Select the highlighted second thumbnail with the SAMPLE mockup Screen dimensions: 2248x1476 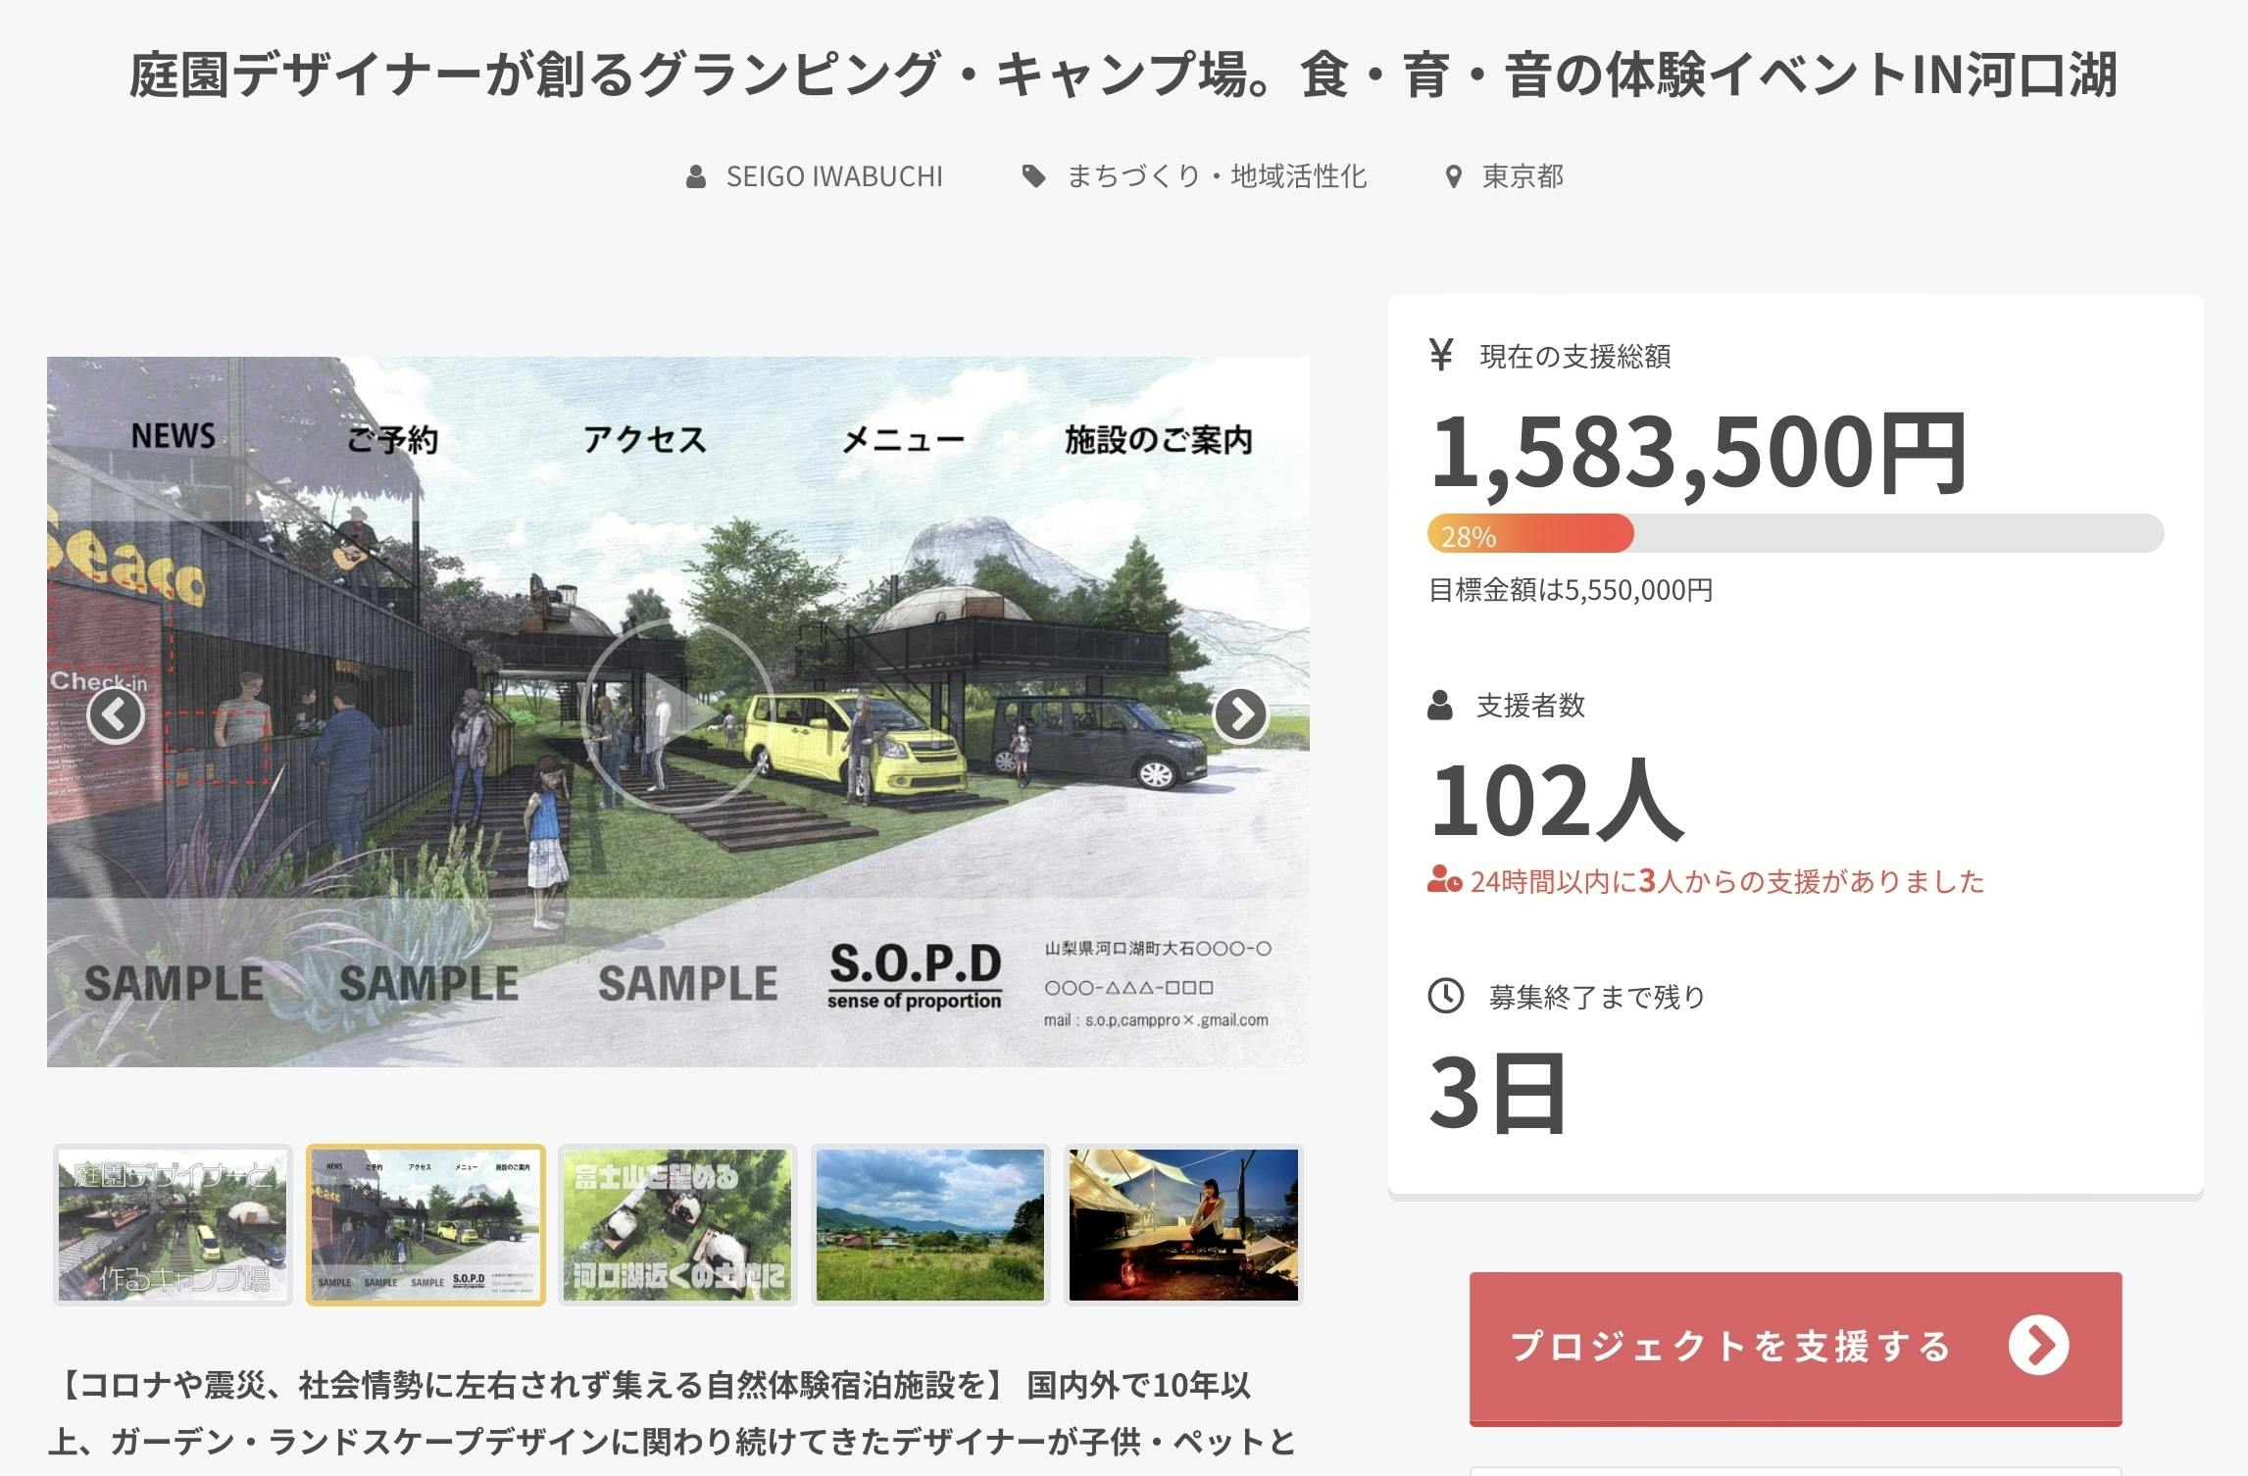pyautogui.click(x=425, y=1224)
